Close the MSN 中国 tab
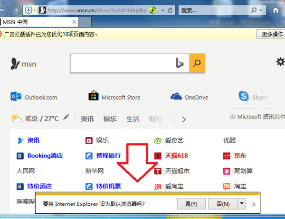 coord(74,22)
